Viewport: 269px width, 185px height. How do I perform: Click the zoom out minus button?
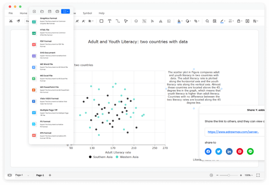coord(217,175)
